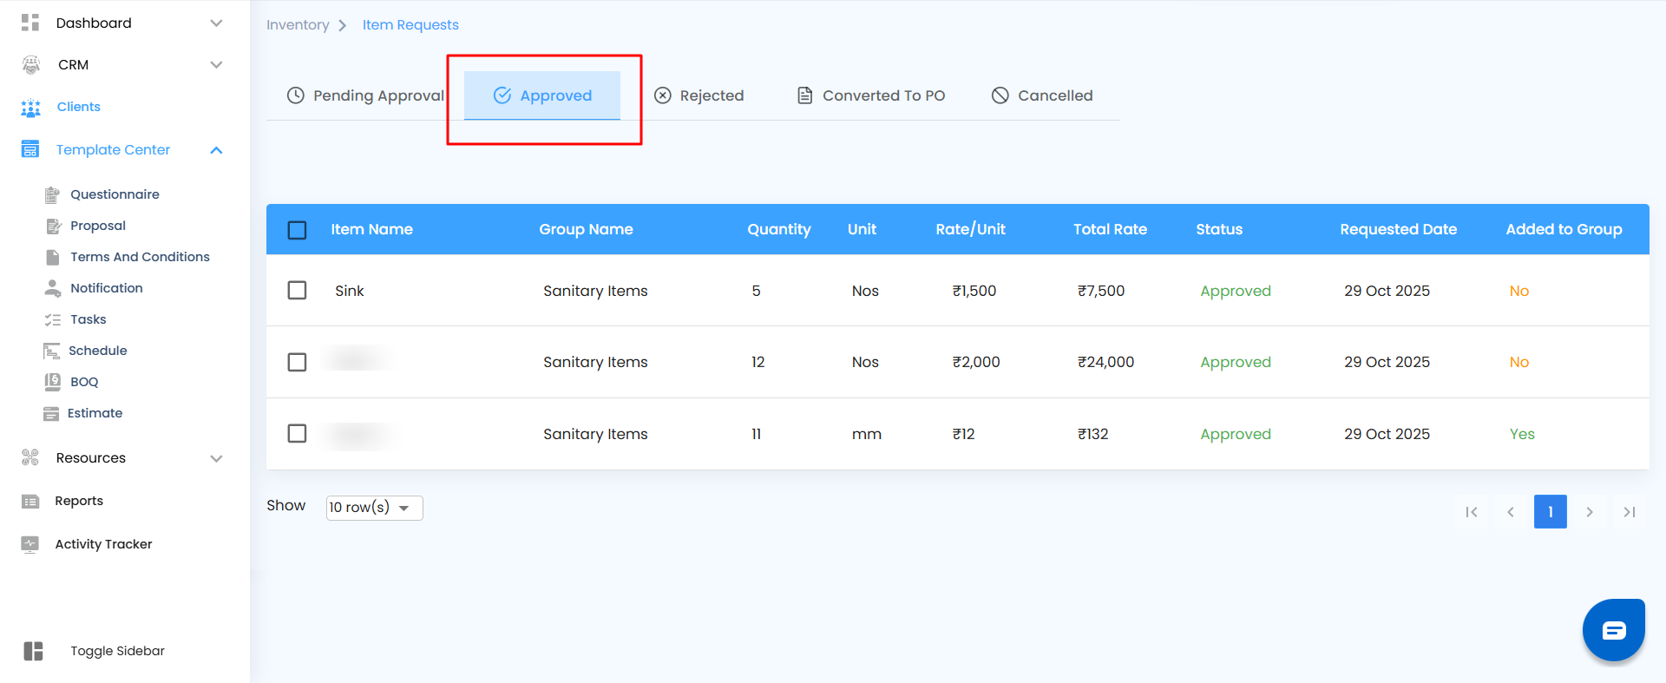Image resolution: width=1666 pixels, height=683 pixels.
Task: Click the Dashboard grid icon
Action: click(30, 23)
